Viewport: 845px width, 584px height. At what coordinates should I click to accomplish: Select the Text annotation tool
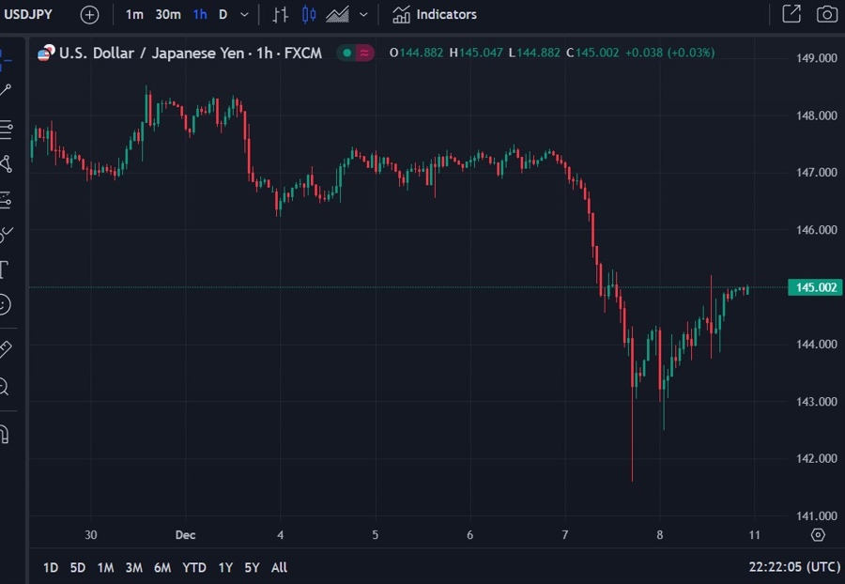(5, 269)
